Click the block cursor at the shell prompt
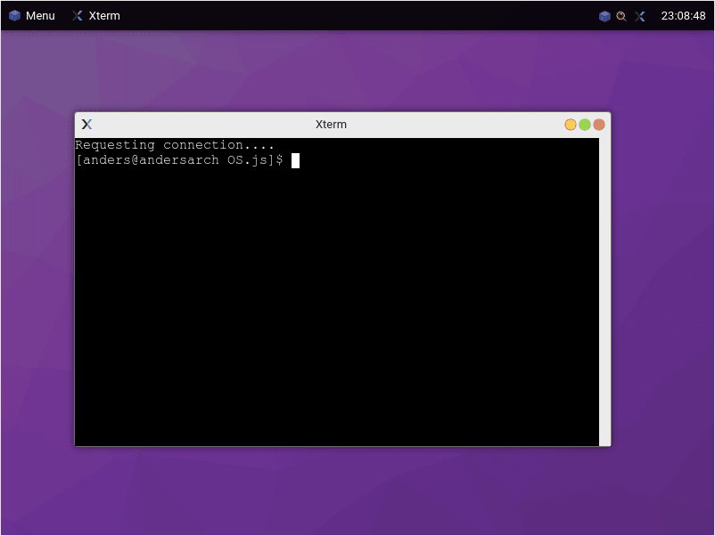Image resolution: width=715 pixels, height=536 pixels. click(295, 160)
